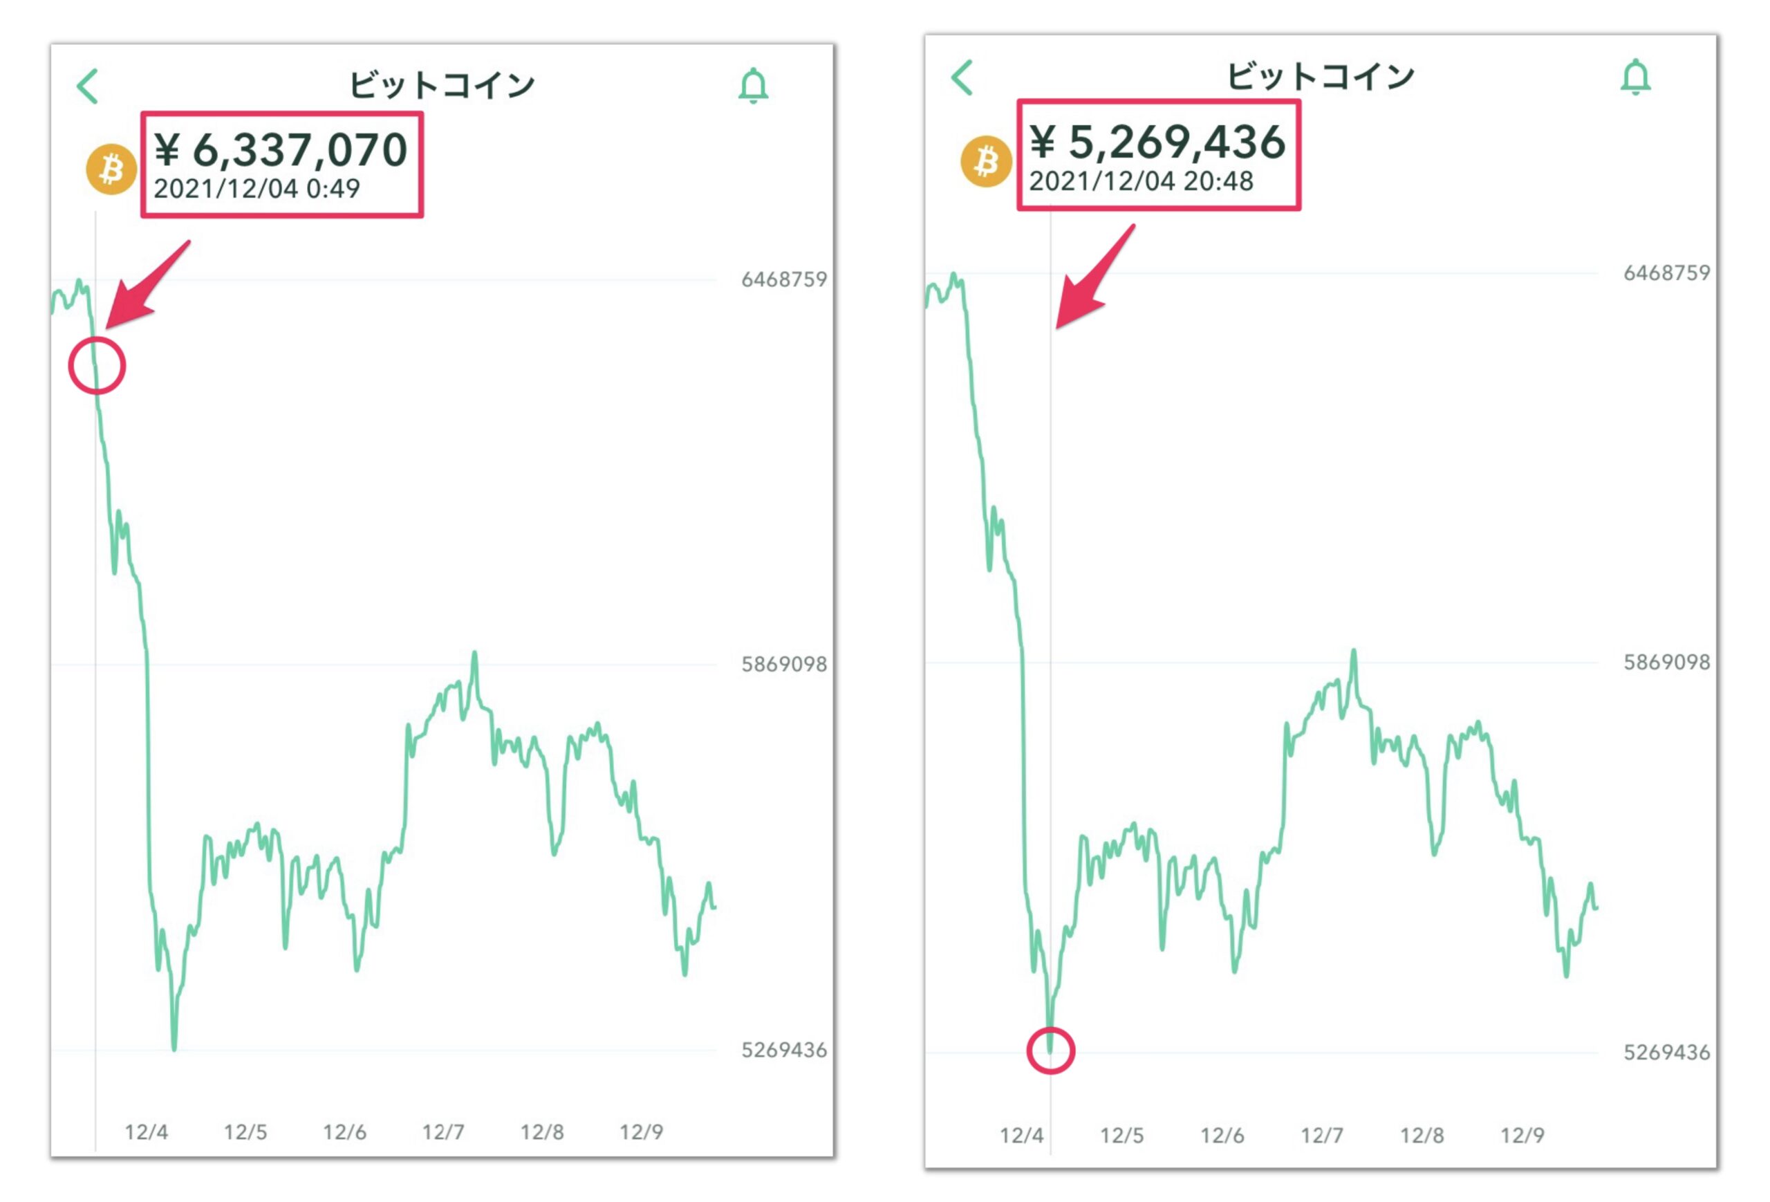The image size is (1770, 1202).
Task: Click the 5869098 axis label in left chart
Action: point(785,664)
